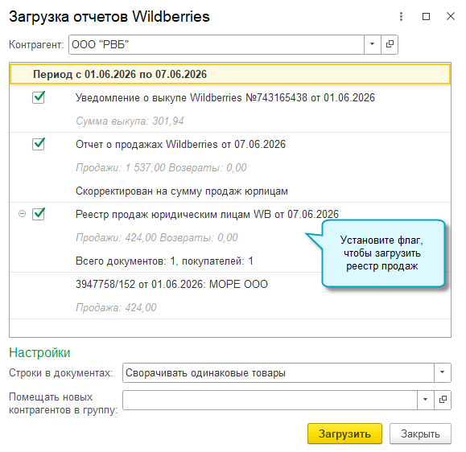Image resolution: width=466 pixels, height=452 pixels.
Task: Open the new counterparties group dropdown arrow
Action: tap(425, 400)
